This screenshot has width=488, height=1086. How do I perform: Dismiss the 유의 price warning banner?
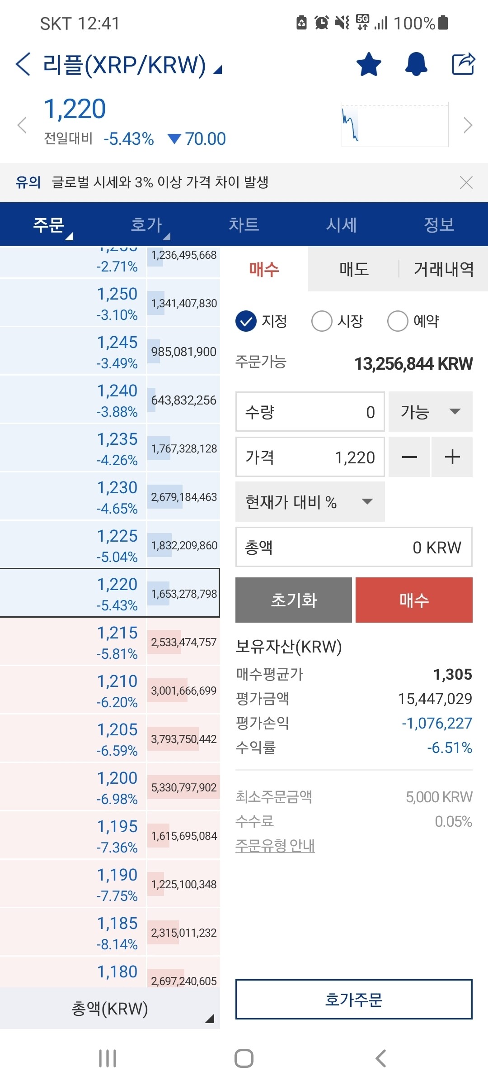click(466, 182)
